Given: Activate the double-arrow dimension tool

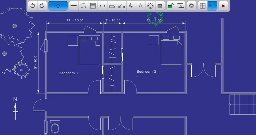Looking at the screenshot, I should [x=102, y=6].
